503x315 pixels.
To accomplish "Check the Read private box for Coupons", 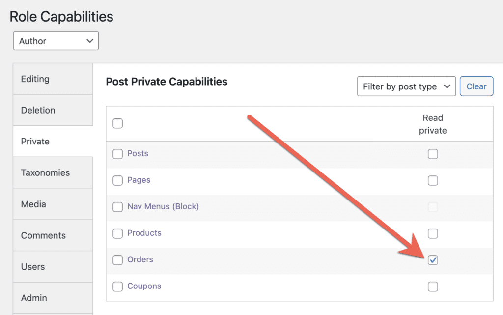I will 433,286.
